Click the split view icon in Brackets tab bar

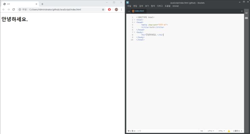[x=242, y=11]
